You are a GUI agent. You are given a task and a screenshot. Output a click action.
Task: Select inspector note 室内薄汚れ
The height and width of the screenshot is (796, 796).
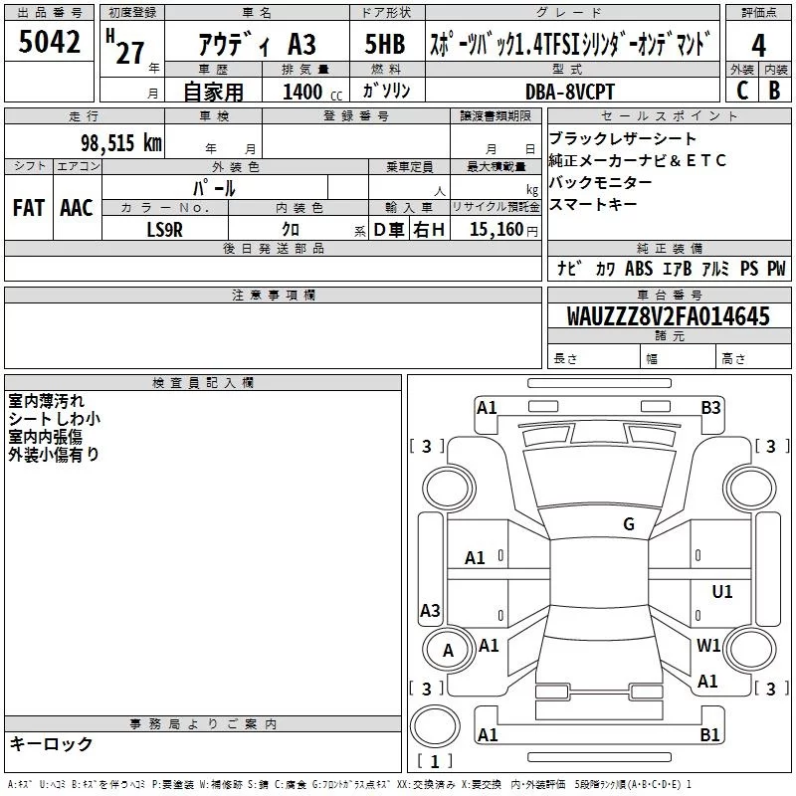tap(46, 401)
